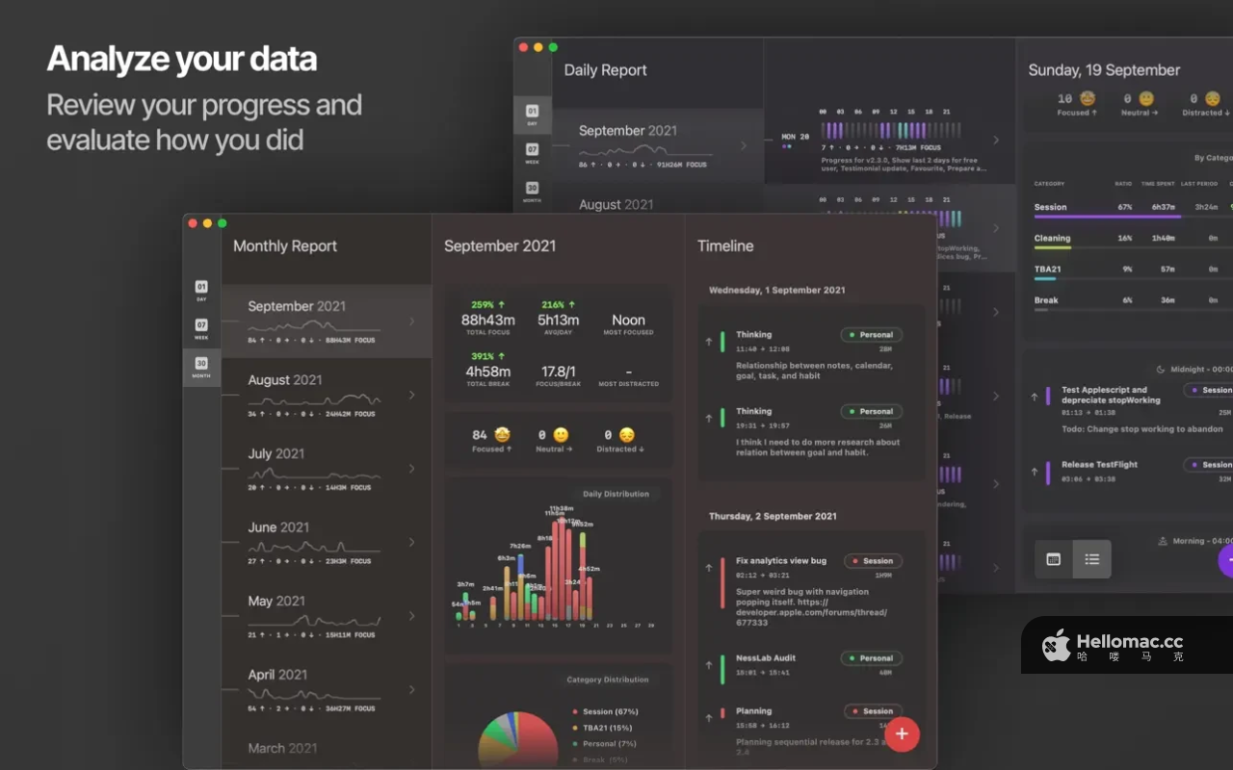This screenshot has height=770, width=1233.
Task: Click Neutral emoji under Sunday, 19 September
Action: [x=1146, y=98]
